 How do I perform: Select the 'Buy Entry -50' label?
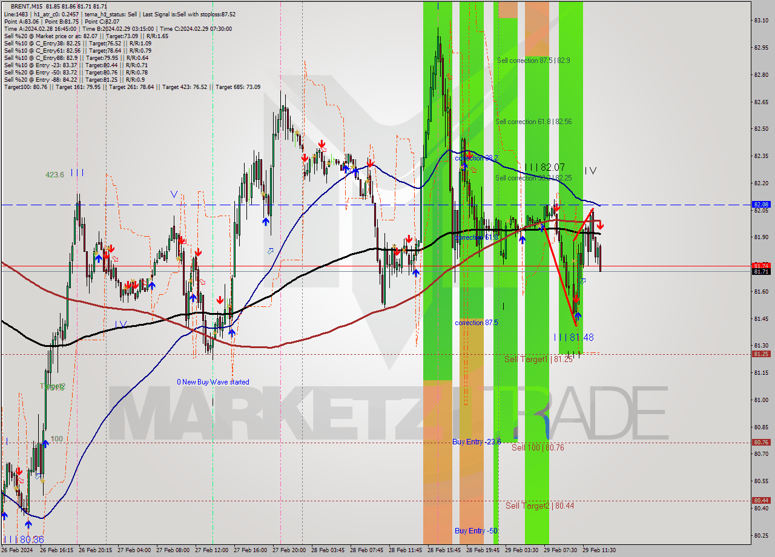(x=477, y=531)
